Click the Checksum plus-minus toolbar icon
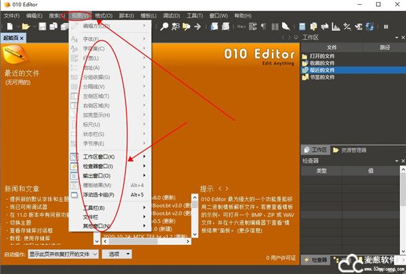 (x=347, y=26)
